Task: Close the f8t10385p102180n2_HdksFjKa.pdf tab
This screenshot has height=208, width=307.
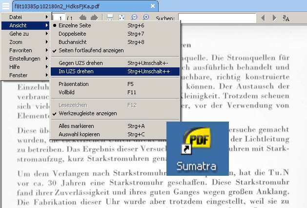Action: click(x=153, y=6)
